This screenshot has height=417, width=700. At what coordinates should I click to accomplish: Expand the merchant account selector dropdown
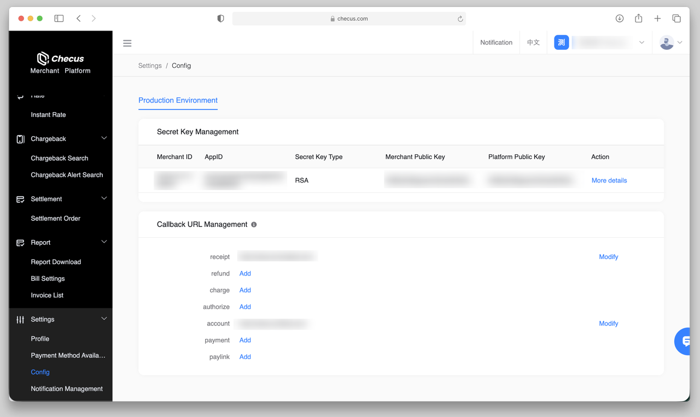pyautogui.click(x=641, y=43)
